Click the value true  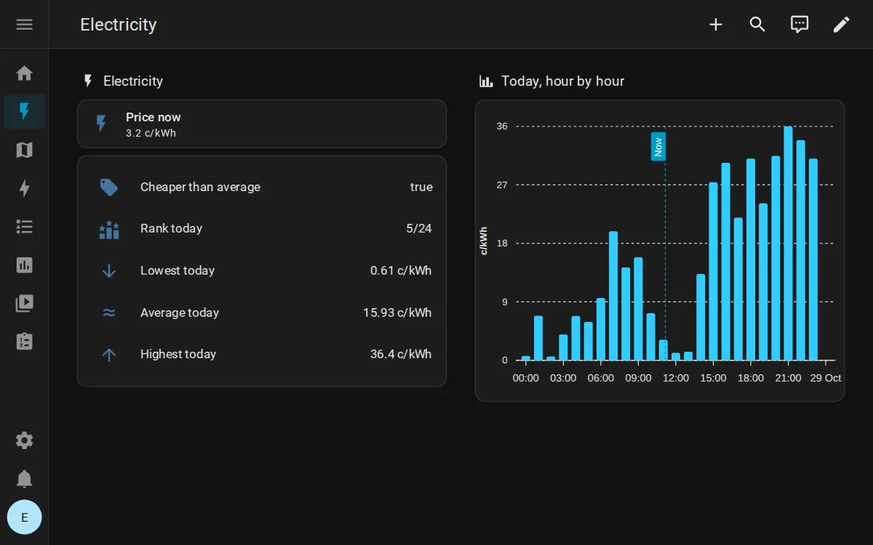tap(421, 187)
